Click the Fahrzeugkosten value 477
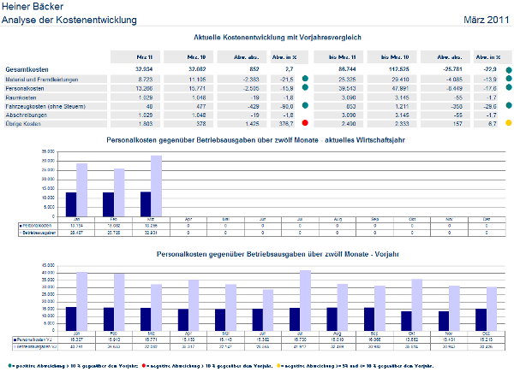The width and height of the screenshot is (514, 372). point(201,106)
